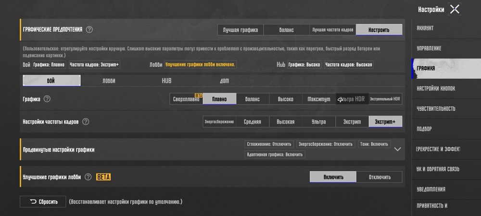Disable lobby graphics improvement with Отключить

(380, 177)
